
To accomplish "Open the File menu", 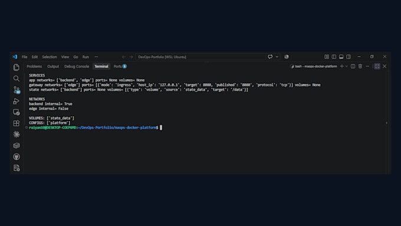I will [x=25, y=57].
